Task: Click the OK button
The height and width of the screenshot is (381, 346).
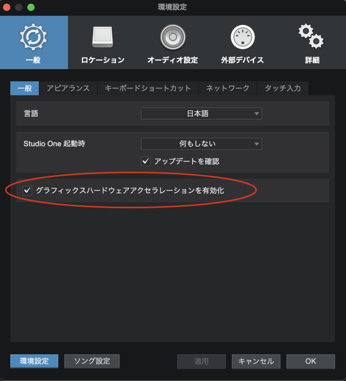Action: point(310,361)
